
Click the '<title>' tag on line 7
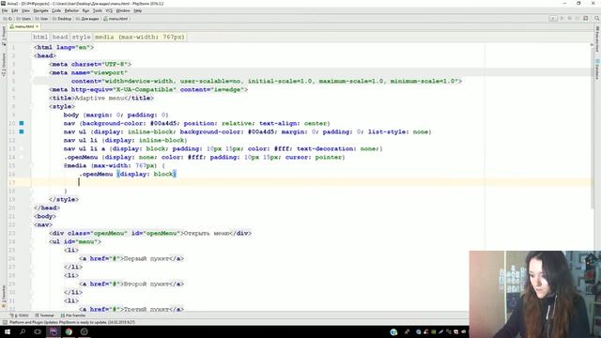click(x=61, y=98)
